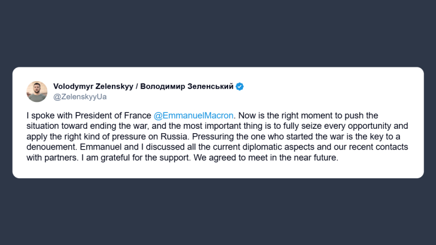Click the blue verified checkmark badge

(x=240, y=87)
